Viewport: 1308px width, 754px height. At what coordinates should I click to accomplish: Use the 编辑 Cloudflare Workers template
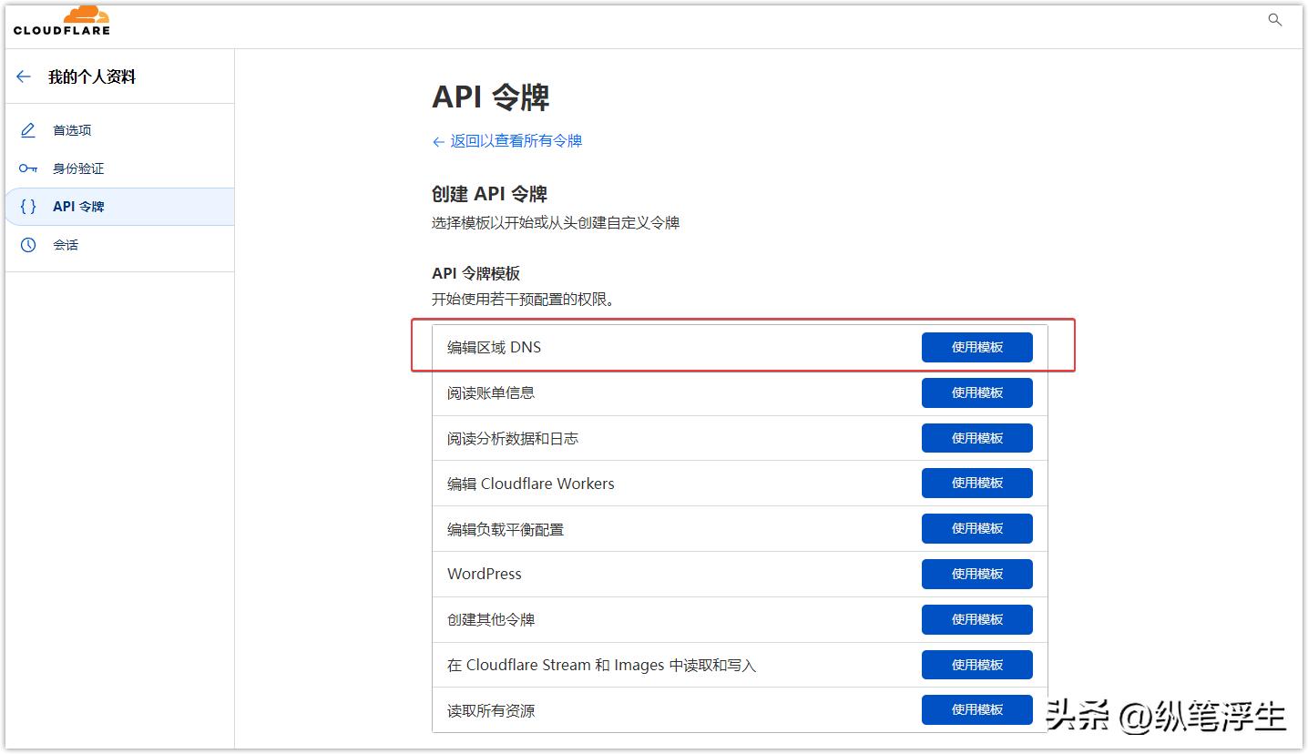(x=976, y=483)
